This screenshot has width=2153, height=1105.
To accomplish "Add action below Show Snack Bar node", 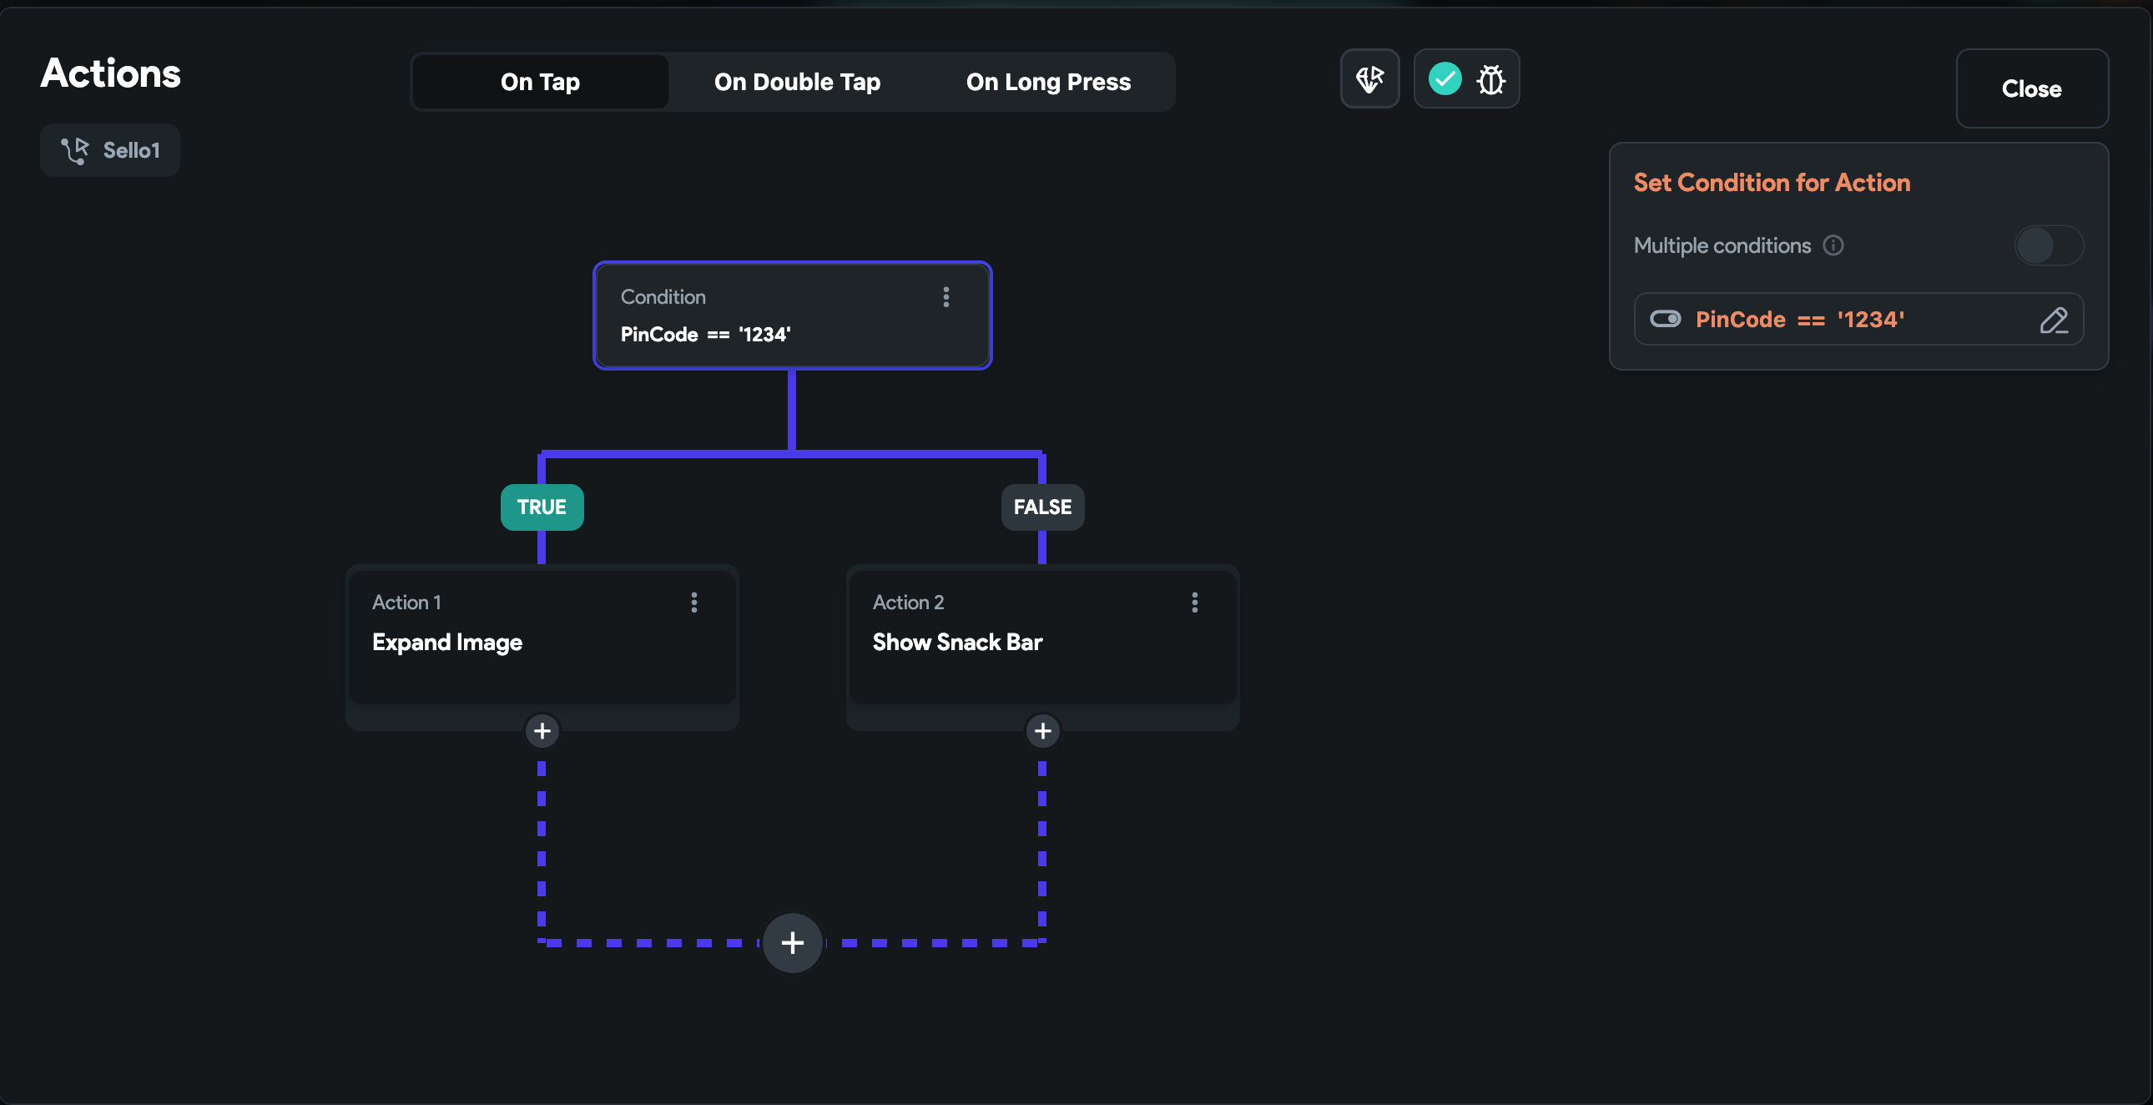I will pyautogui.click(x=1042, y=731).
